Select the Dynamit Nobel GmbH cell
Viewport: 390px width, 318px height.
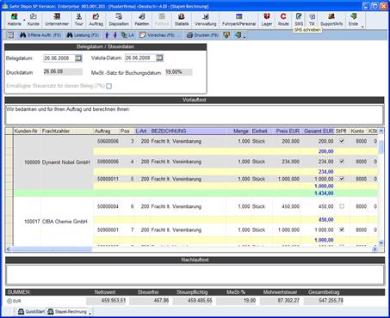click(x=67, y=162)
